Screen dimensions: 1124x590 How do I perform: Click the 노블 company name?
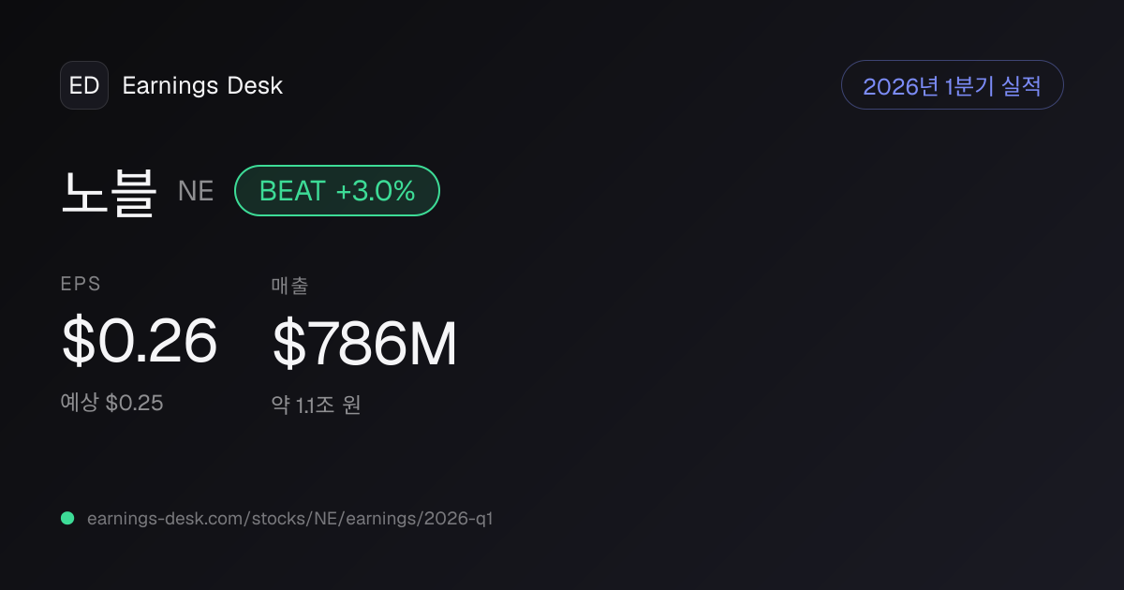pyautogui.click(x=109, y=191)
